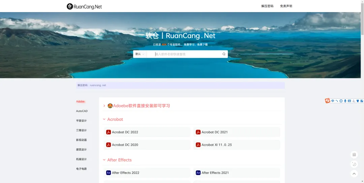The height and width of the screenshot is (183, 364).
Task: Collapse the After Effects section chevron
Action: [x=104, y=160]
